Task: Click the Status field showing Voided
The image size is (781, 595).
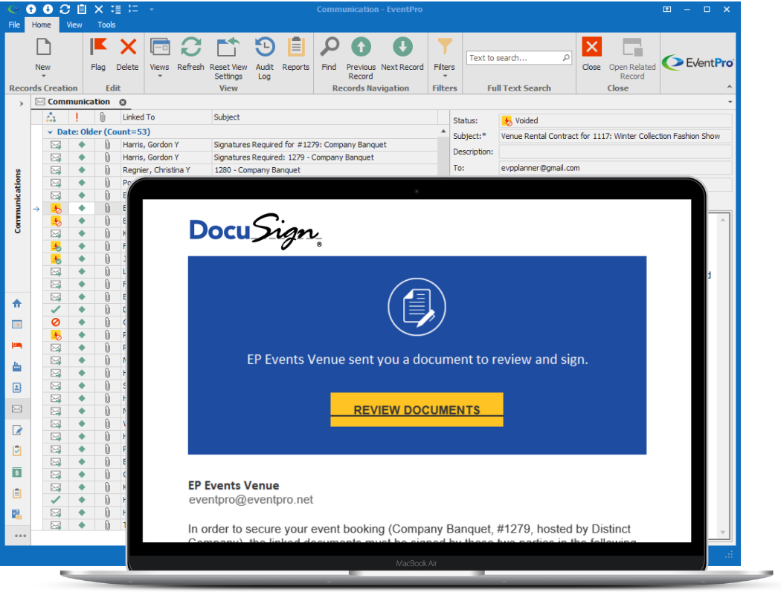Action: pyautogui.click(x=616, y=120)
